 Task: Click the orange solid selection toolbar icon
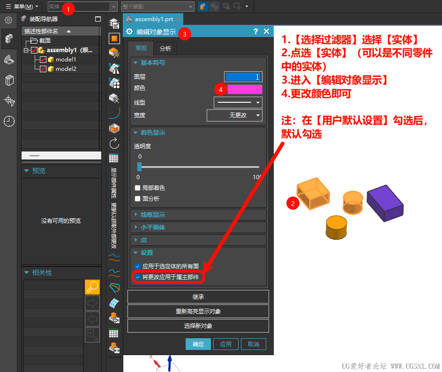click(202, 6)
